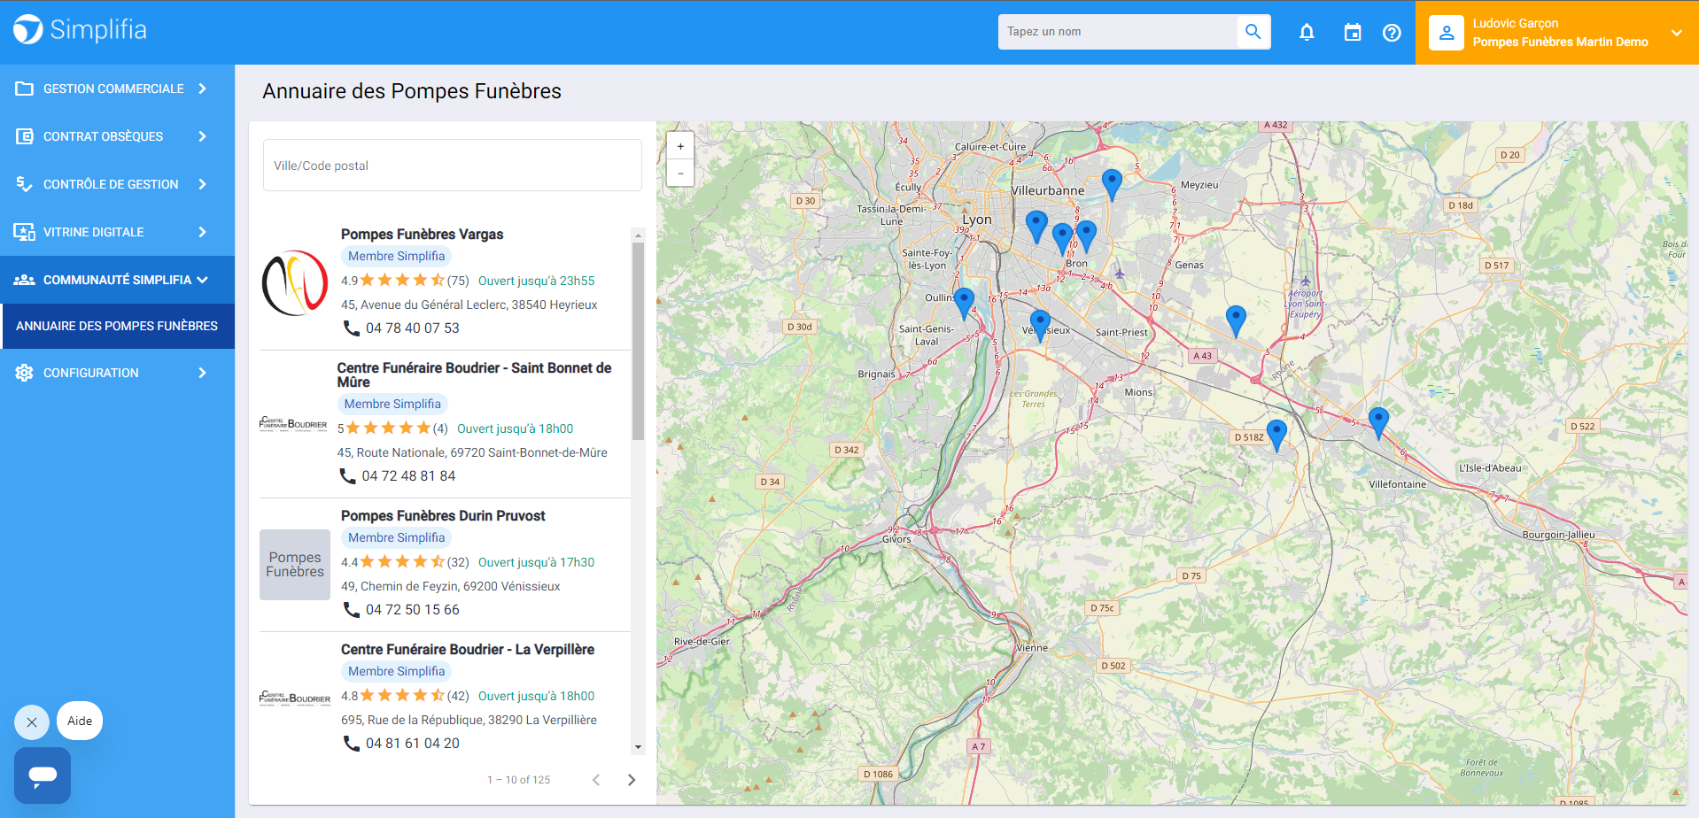1699x818 pixels.
Task: Click the search magnifier button
Action: pos(1253,32)
